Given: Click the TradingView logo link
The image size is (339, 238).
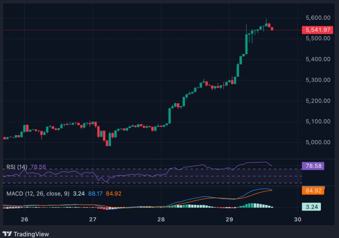Looking at the screenshot, I should [x=26, y=234].
